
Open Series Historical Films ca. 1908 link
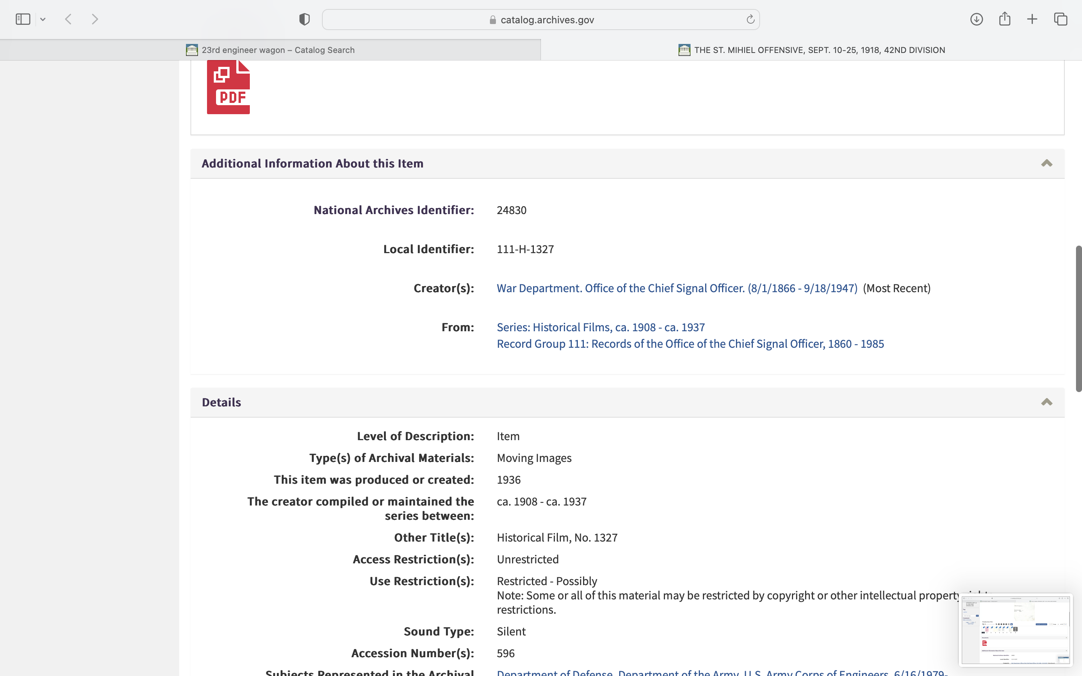600,327
